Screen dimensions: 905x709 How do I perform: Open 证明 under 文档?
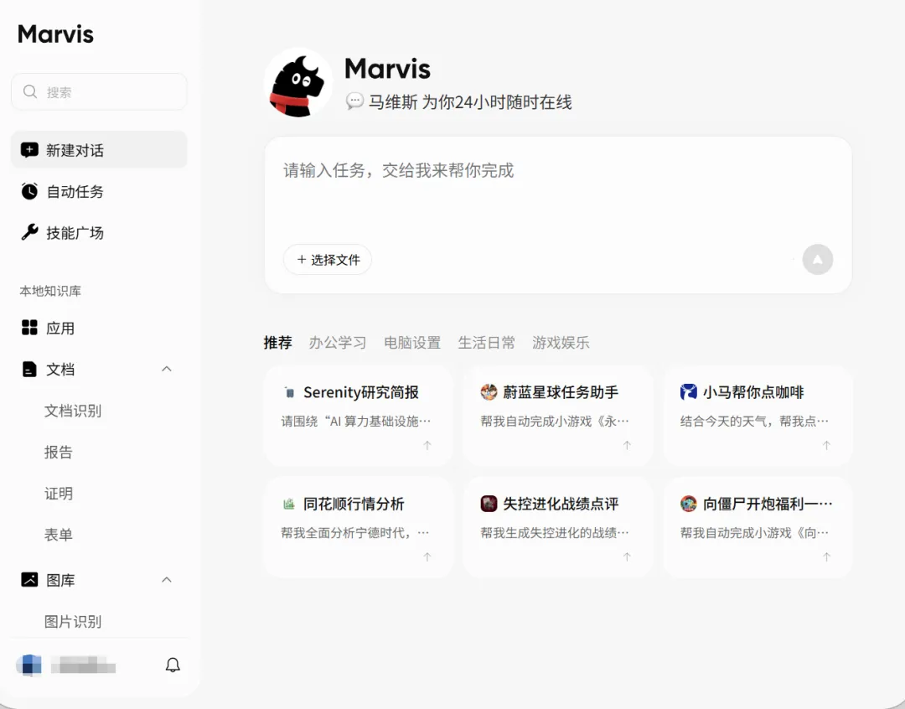tap(59, 494)
